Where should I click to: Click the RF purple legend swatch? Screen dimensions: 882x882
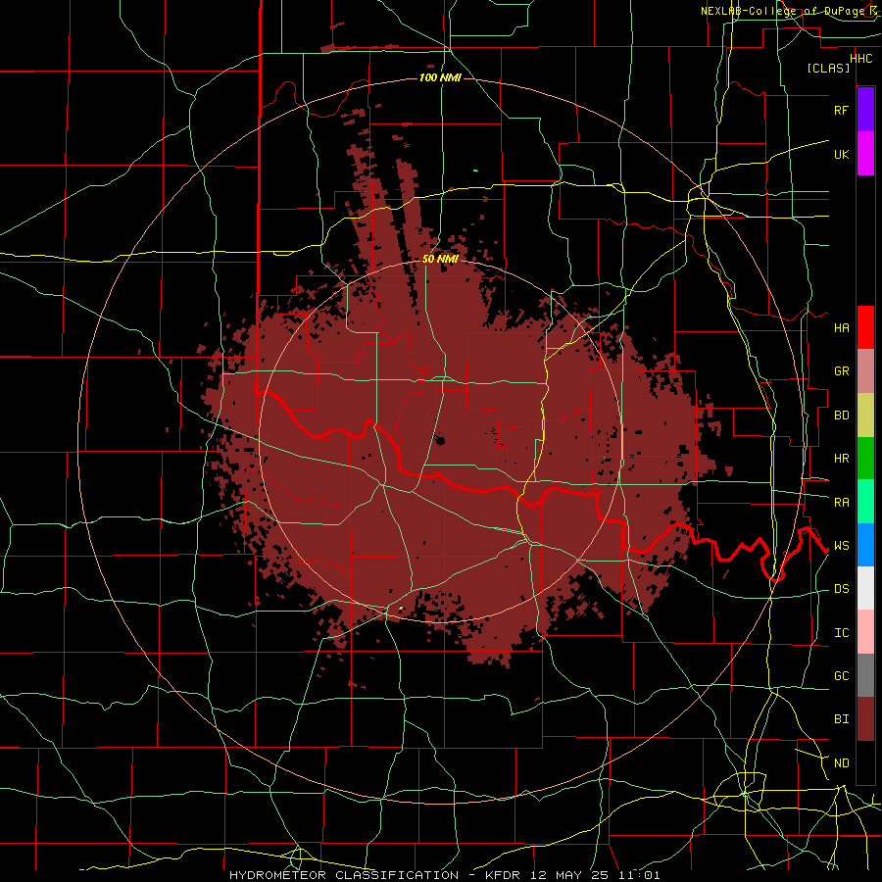865,110
